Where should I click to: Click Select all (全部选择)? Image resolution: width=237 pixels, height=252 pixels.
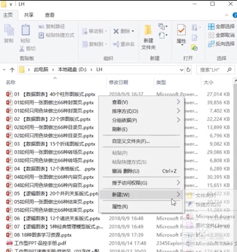click(x=222, y=26)
